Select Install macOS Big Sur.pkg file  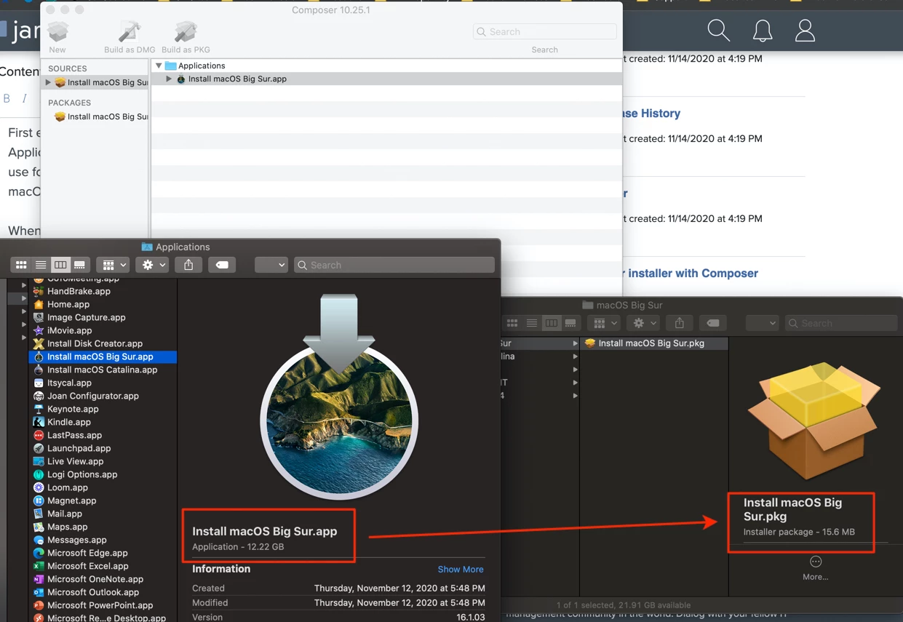coord(653,343)
